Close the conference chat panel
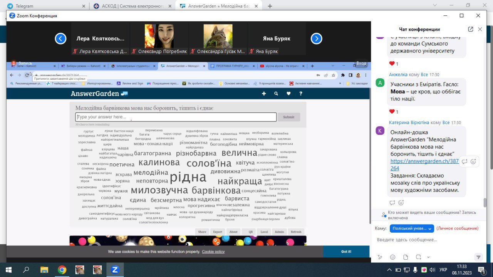The image size is (493, 277). (480, 29)
